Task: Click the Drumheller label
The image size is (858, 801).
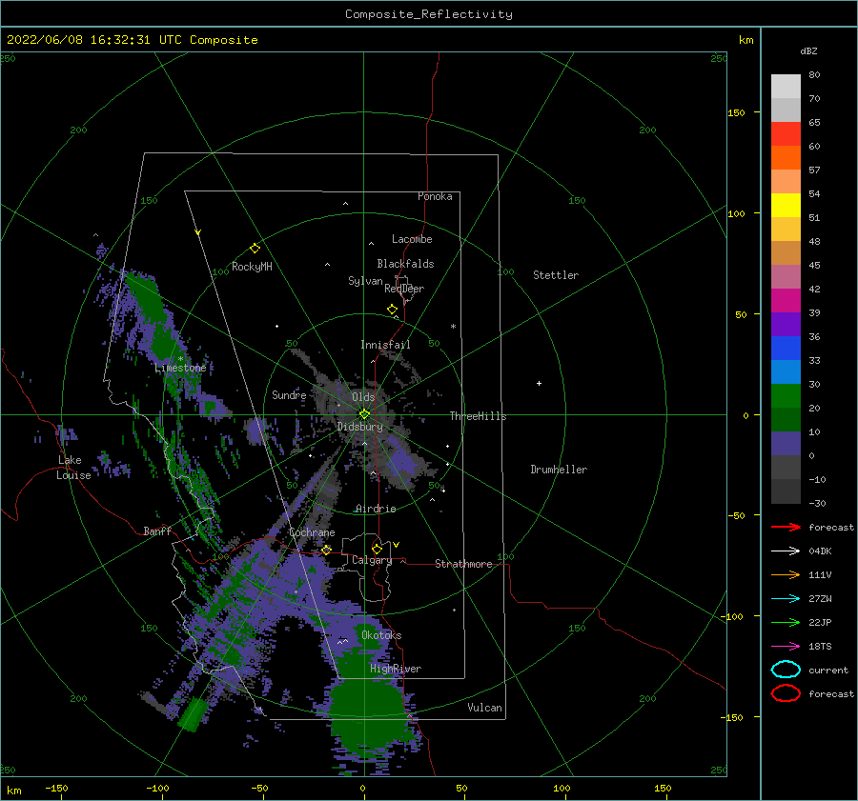Action: click(x=559, y=470)
